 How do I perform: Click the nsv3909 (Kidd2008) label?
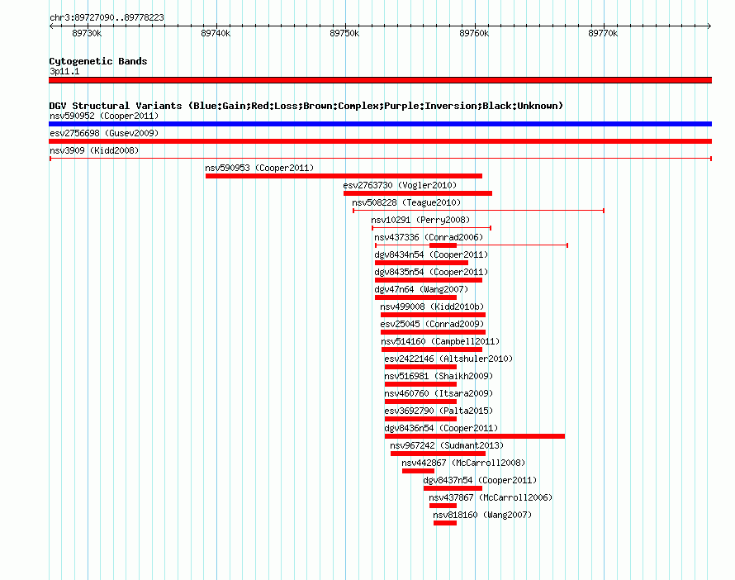coord(94,150)
